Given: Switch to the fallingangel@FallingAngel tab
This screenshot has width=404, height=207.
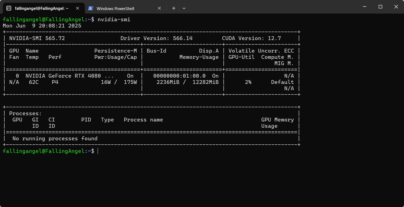Looking at the screenshot, I should click(44, 8).
